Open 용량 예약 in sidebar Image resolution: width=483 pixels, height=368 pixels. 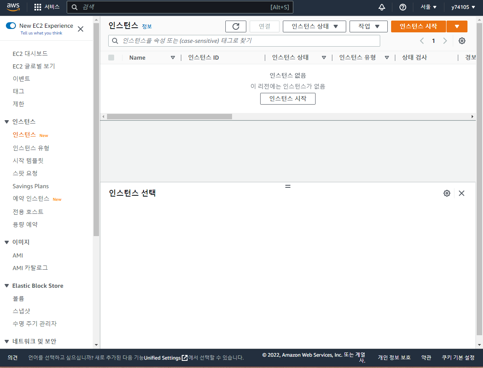[x=25, y=225]
